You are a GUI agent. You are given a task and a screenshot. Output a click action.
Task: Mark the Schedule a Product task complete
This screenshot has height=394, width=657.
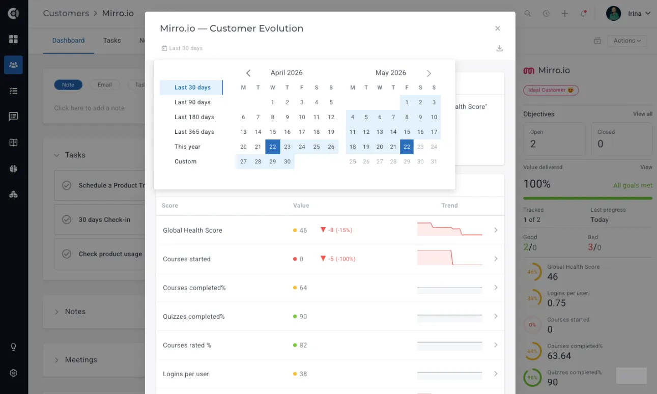67,185
